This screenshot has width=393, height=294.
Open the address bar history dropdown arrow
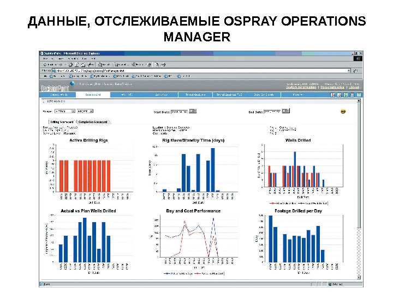[x=349, y=71]
